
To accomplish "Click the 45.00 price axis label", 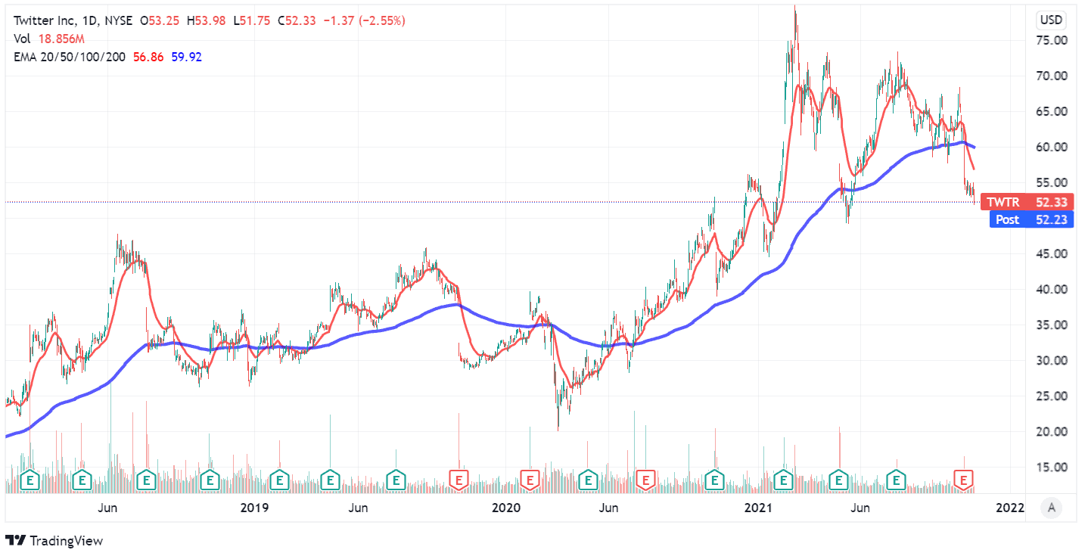I will coord(1052,253).
